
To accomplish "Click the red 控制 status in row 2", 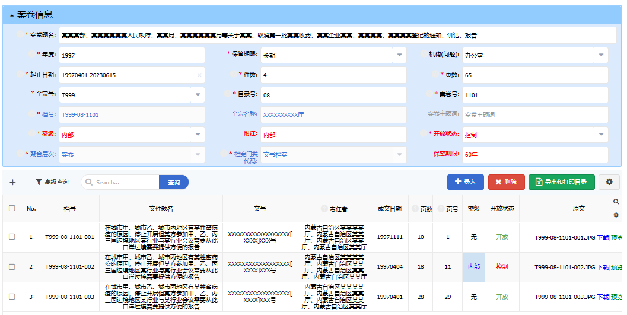I will coord(502,266).
